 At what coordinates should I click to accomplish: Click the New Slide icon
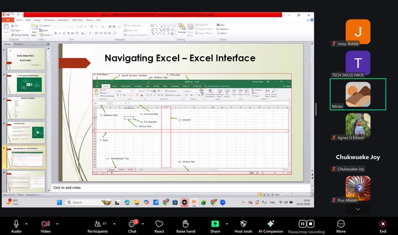coord(34,26)
